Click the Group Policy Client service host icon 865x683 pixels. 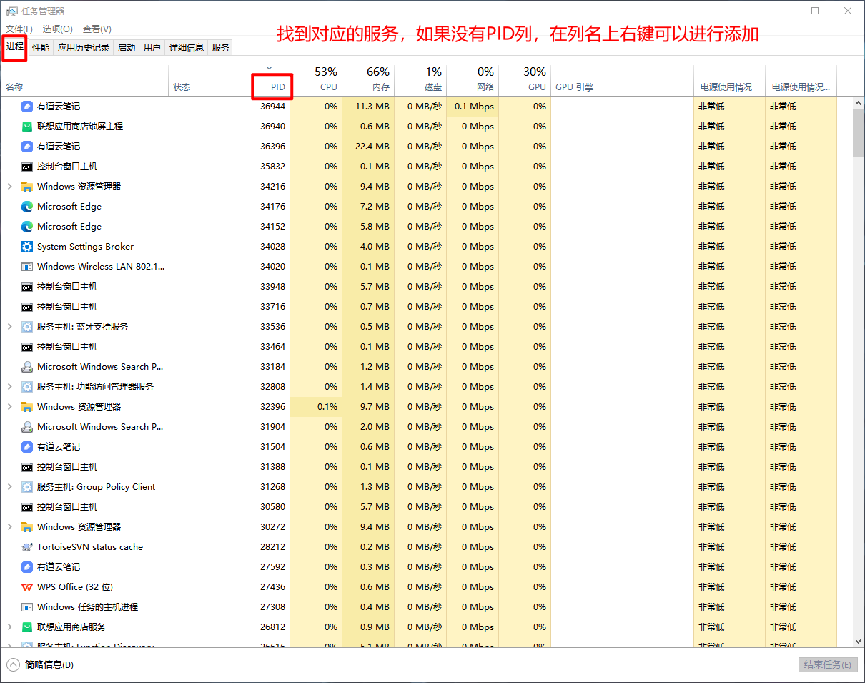click(x=27, y=486)
